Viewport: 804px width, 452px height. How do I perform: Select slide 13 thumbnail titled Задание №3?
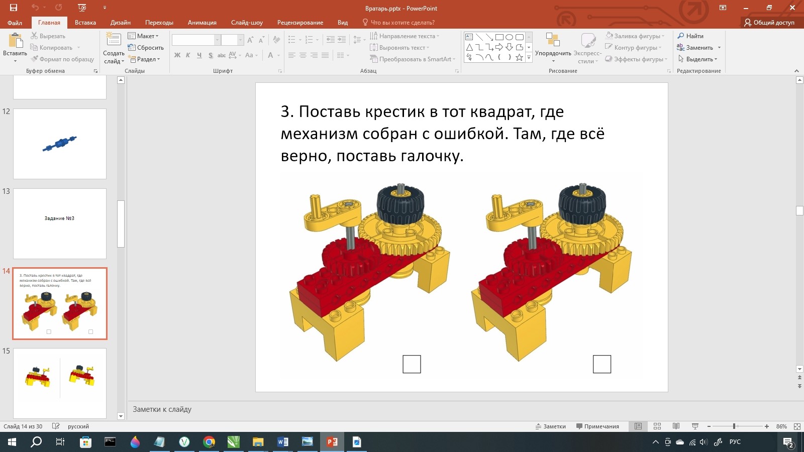60,223
